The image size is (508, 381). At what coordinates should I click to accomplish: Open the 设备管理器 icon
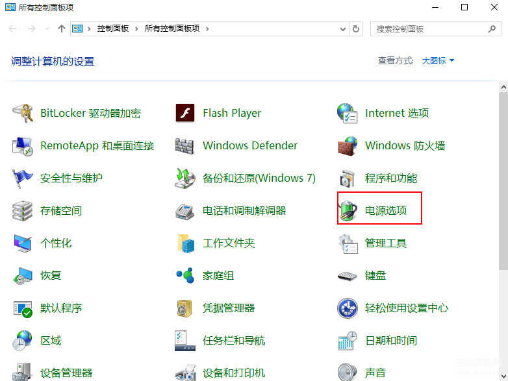click(22, 372)
